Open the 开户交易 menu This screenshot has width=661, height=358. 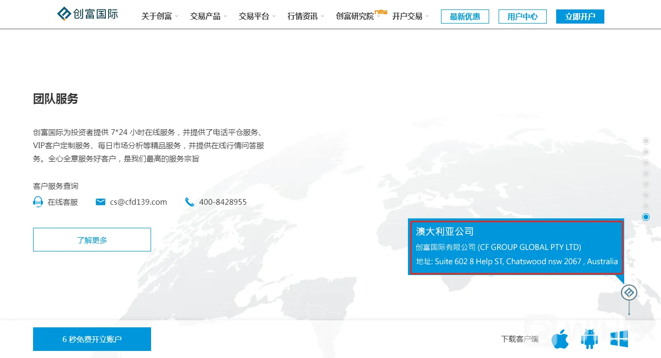[407, 17]
